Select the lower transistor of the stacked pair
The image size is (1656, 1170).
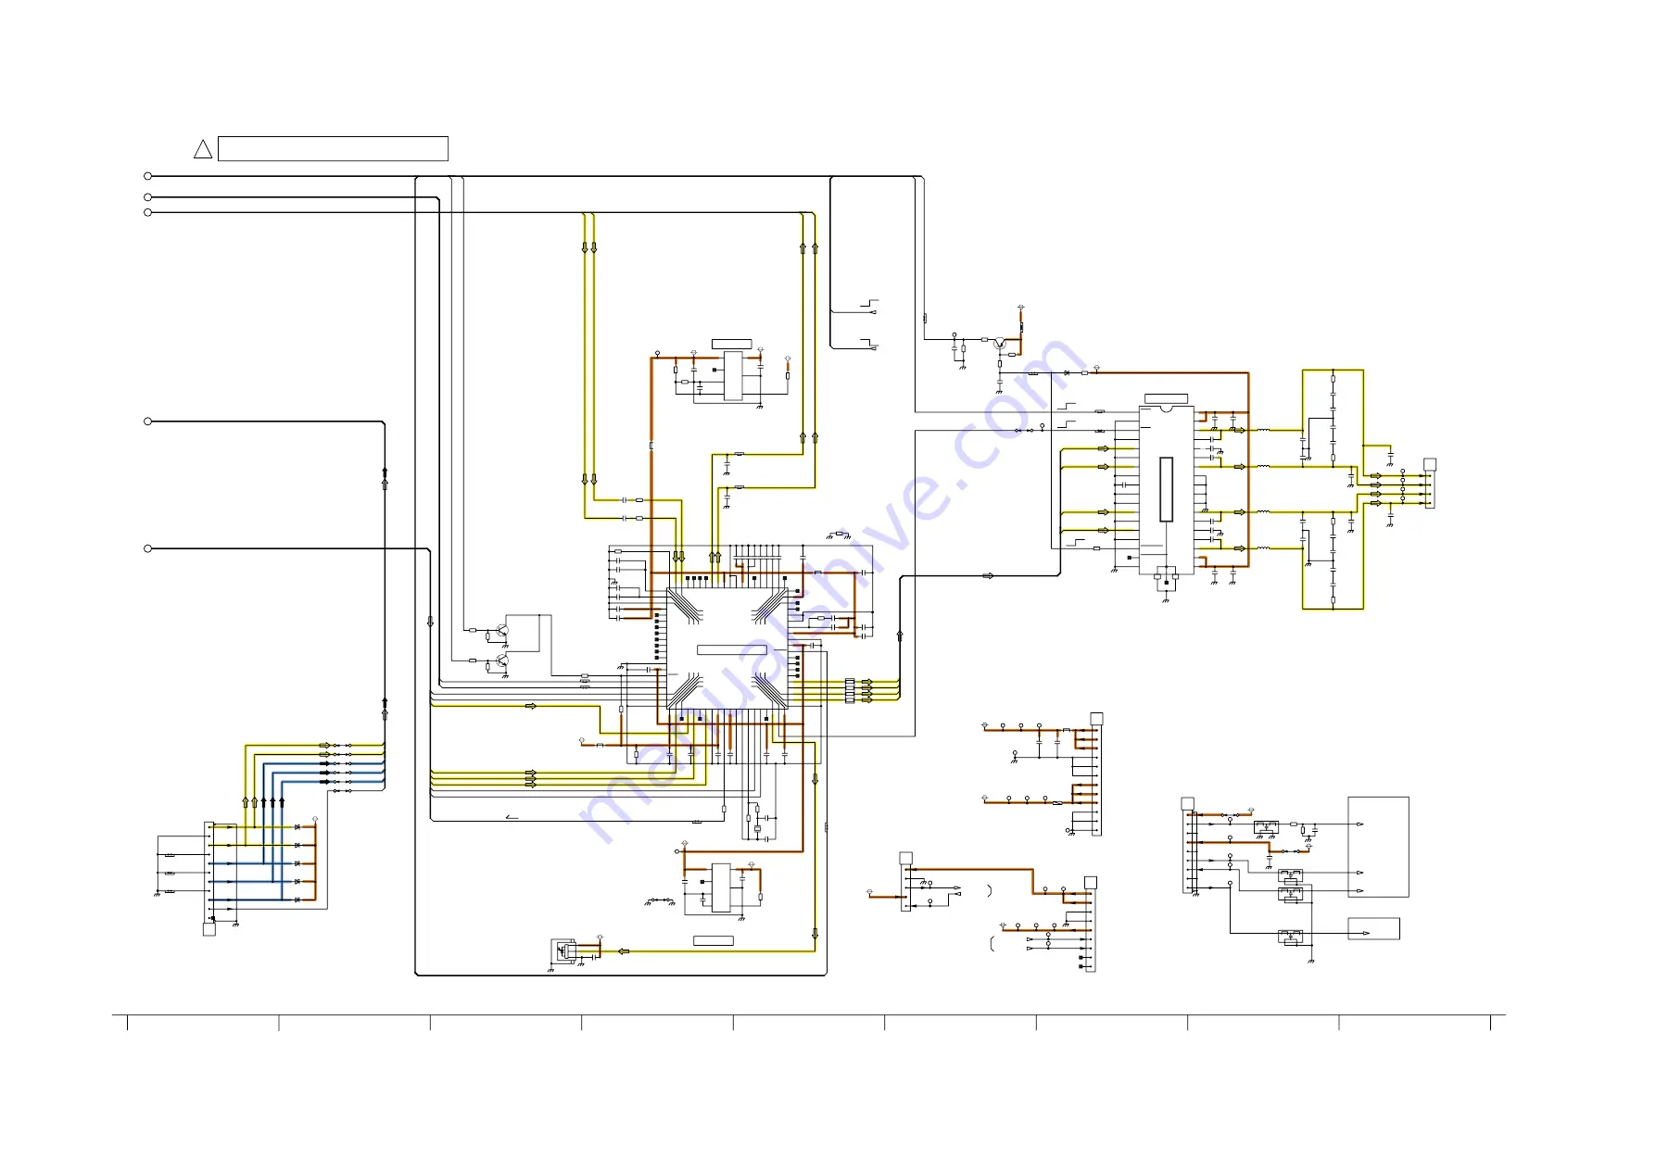(501, 660)
